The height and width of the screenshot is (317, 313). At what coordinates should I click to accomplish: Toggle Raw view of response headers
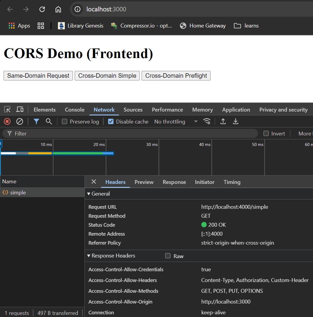click(x=168, y=256)
